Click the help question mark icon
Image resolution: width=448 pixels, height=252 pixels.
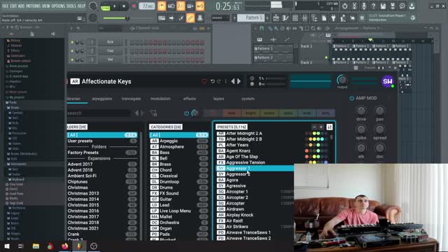click(x=373, y=6)
